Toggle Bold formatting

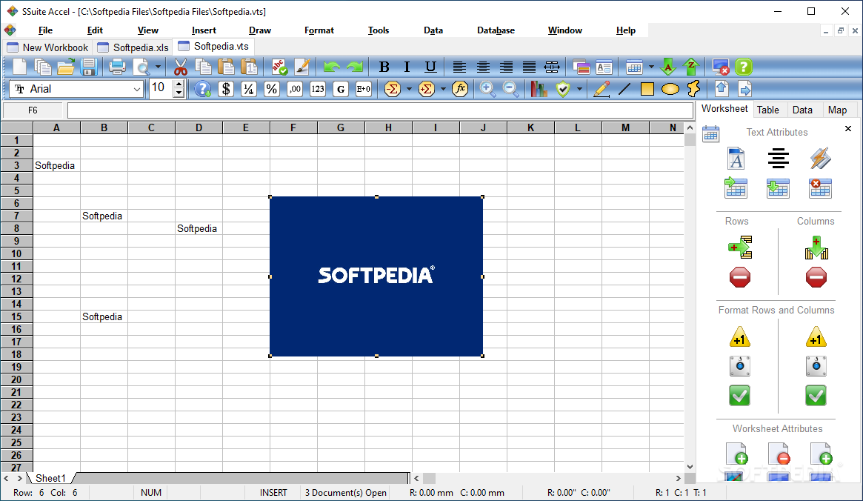(x=384, y=67)
